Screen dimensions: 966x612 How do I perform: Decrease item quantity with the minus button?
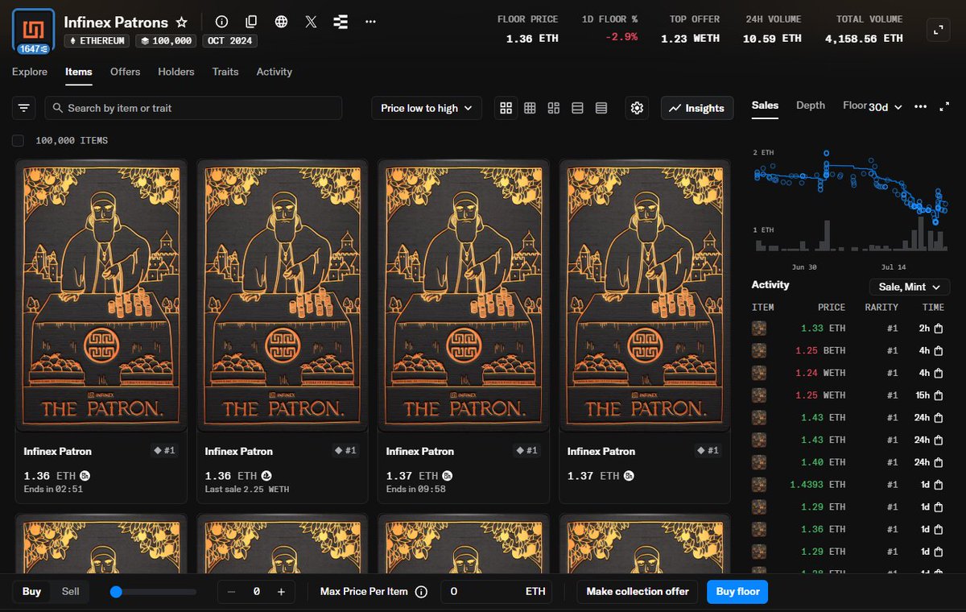232,592
